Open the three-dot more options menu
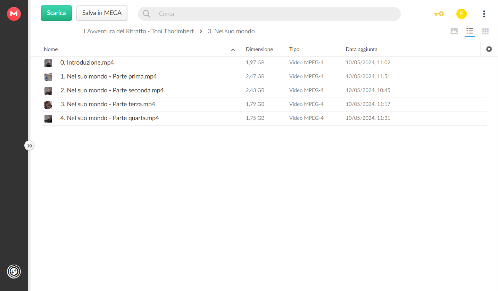The width and height of the screenshot is (498, 291). click(x=484, y=14)
